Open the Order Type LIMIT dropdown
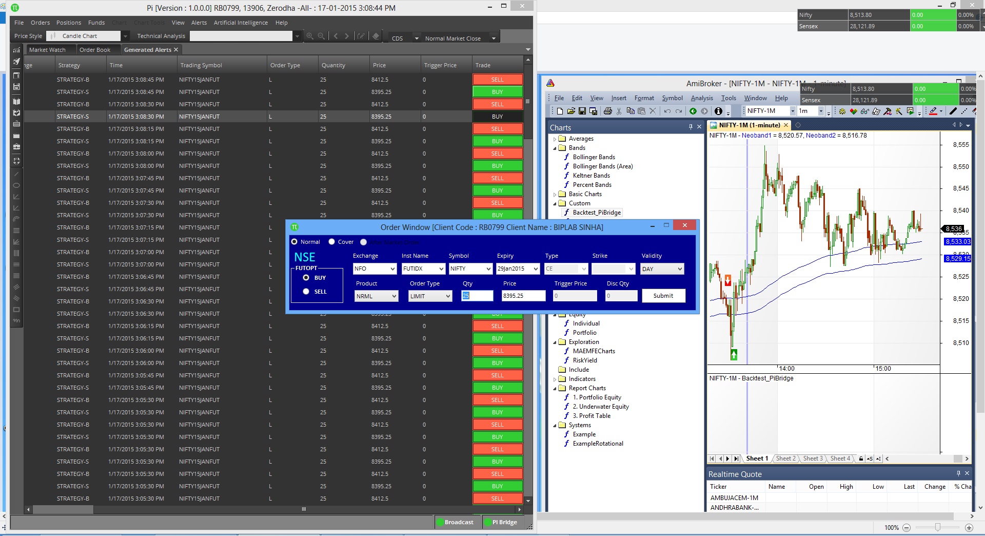This screenshot has height=536, width=985. [430, 296]
